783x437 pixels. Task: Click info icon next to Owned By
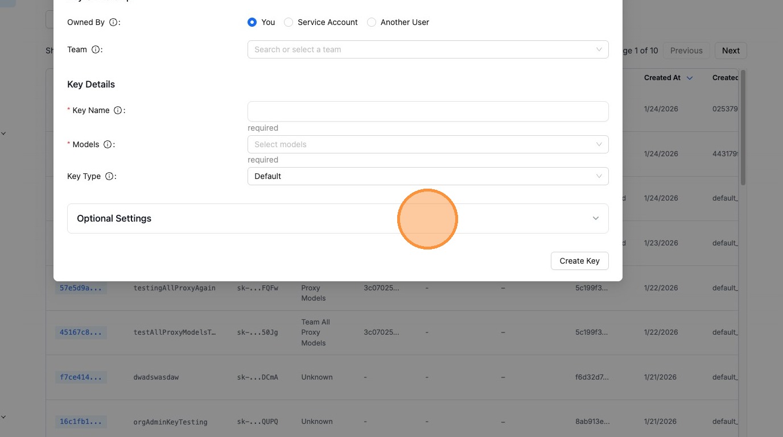pos(113,22)
